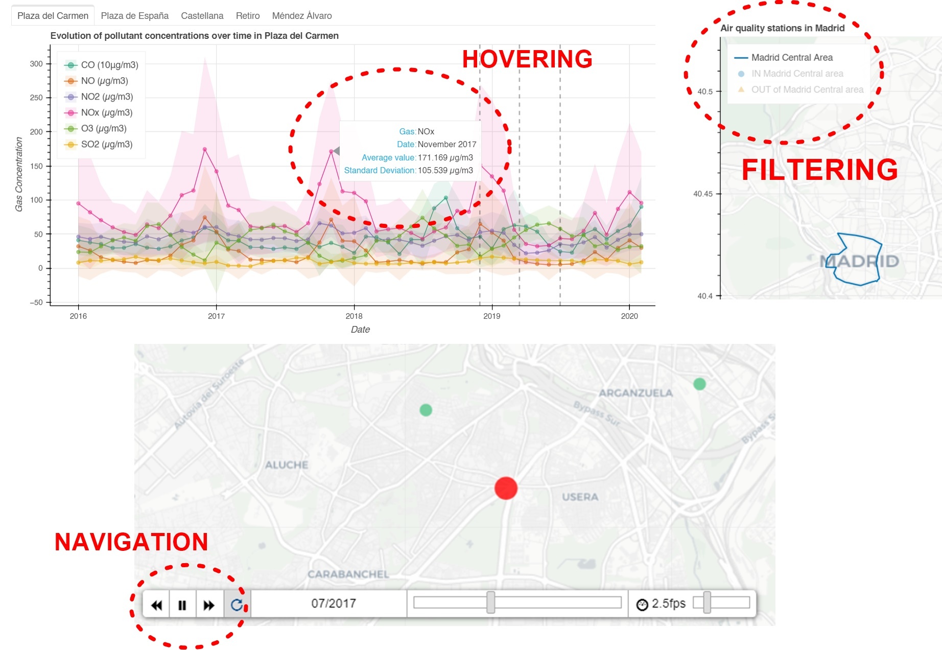Image resolution: width=942 pixels, height=650 pixels.
Task: Toggle the loop animation button
Action: 237,605
